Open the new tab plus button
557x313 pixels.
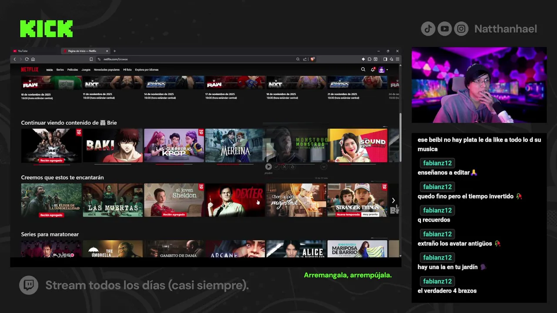click(x=114, y=51)
